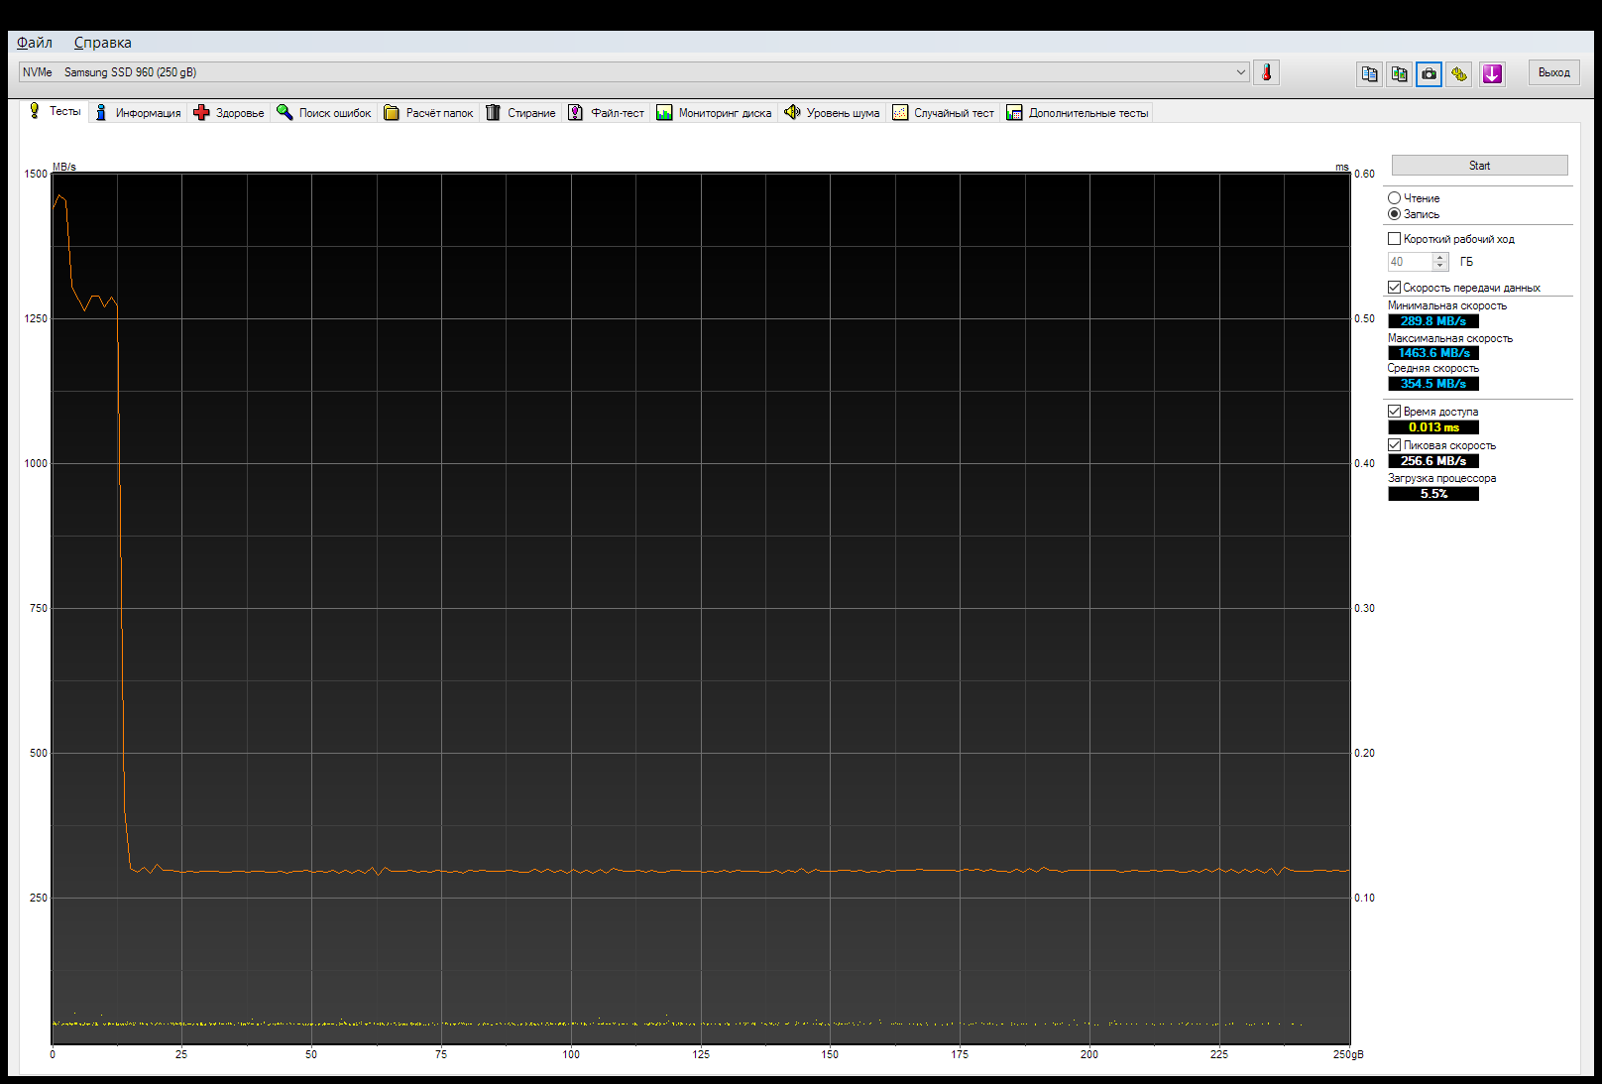
Task: Click the Средняя скорость label
Action: [1432, 368]
